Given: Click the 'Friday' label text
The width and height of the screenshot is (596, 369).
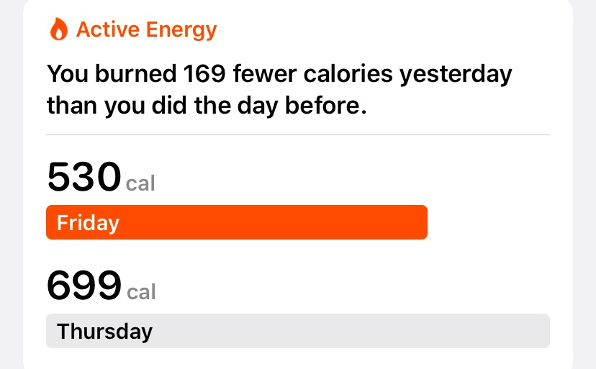Looking at the screenshot, I should 89,223.
